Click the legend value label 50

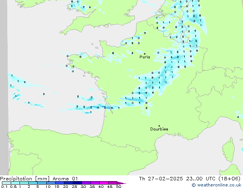[x=118, y=186]
